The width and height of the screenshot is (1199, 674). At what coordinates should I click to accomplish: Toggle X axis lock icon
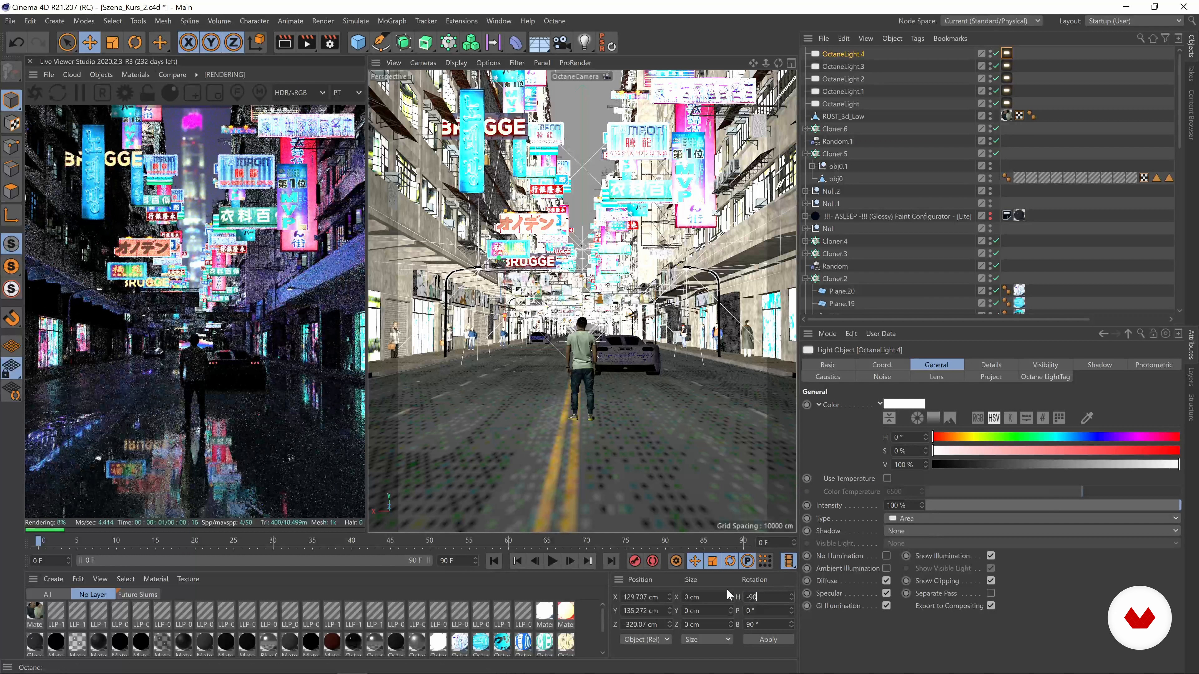coord(189,43)
